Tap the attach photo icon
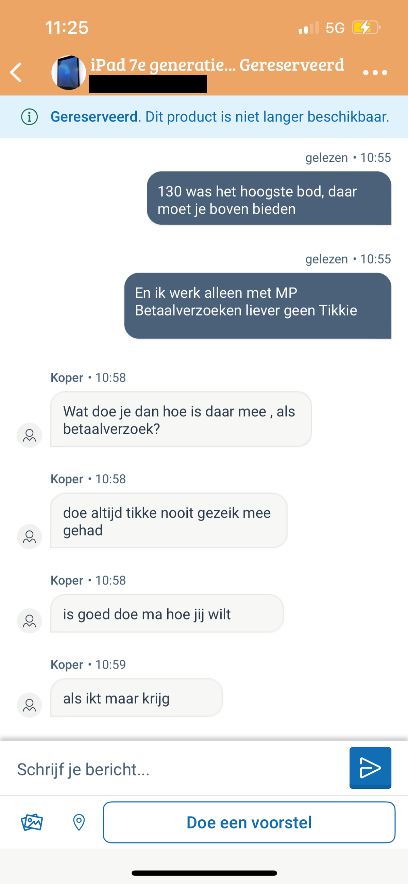This screenshot has width=408, height=884. click(32, 822)
